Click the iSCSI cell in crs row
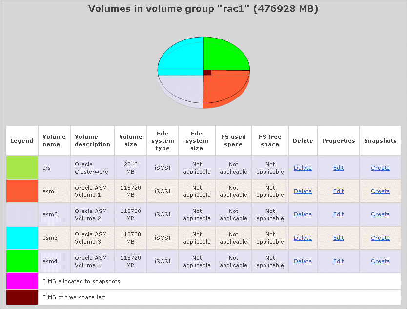Viewport: 407px width, 309px height. coord(163,168)
